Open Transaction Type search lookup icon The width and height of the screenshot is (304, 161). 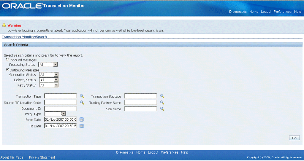pos(82,96)
